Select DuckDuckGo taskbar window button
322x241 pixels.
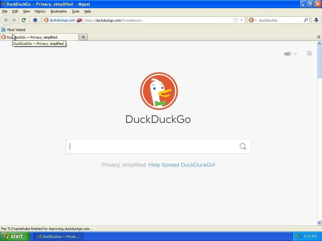click(58, 237)
